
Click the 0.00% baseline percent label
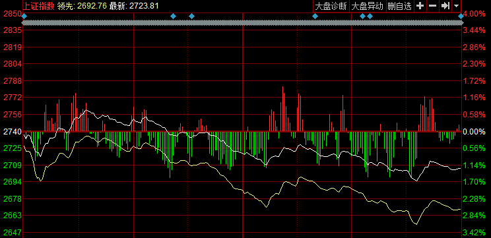474,132
